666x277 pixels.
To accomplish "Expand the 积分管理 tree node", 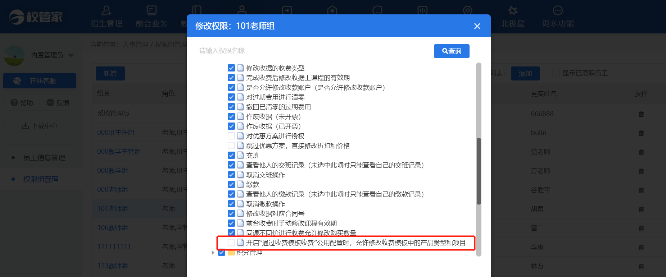I will (x=213, y=253).
